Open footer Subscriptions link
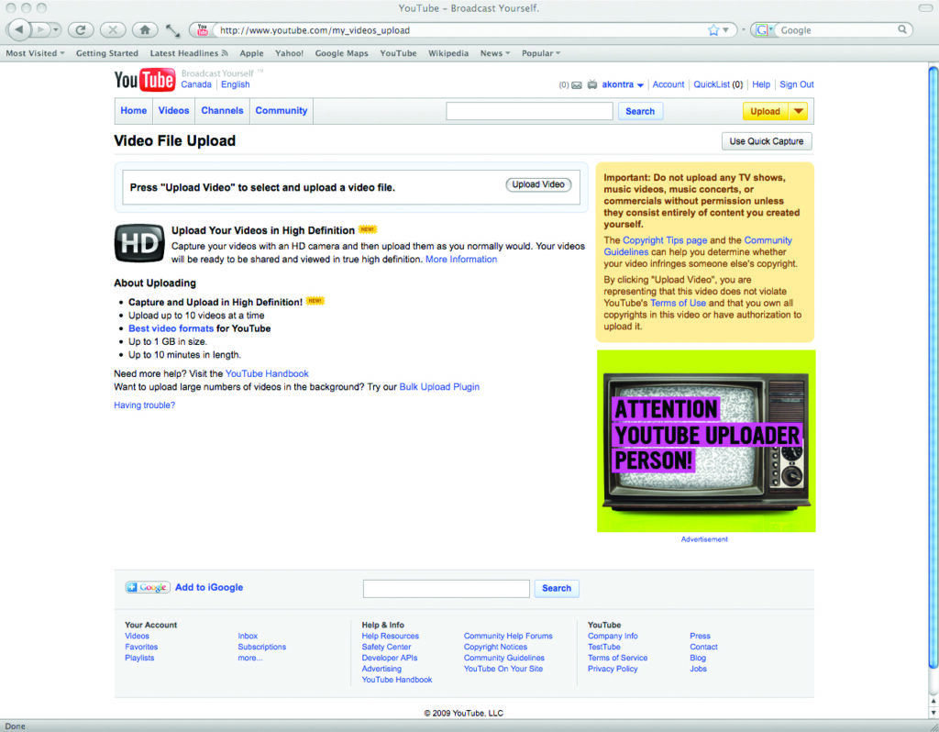 pos(261,647)
